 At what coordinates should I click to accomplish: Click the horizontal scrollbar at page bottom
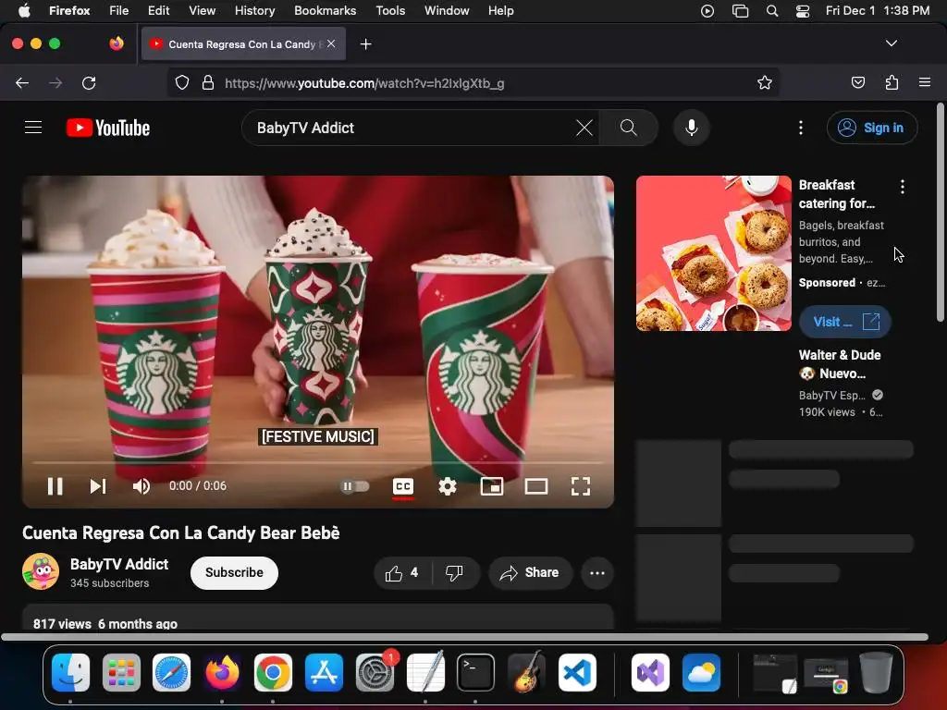point(464,637)
